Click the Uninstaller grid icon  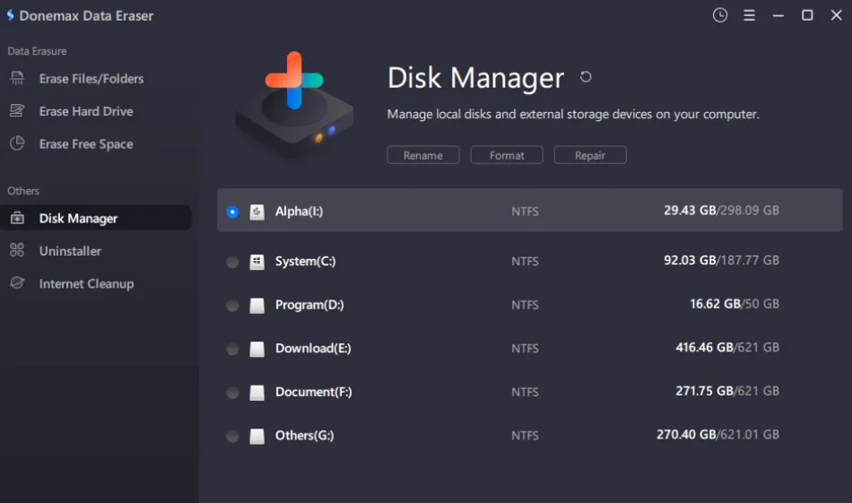point(17,250)
